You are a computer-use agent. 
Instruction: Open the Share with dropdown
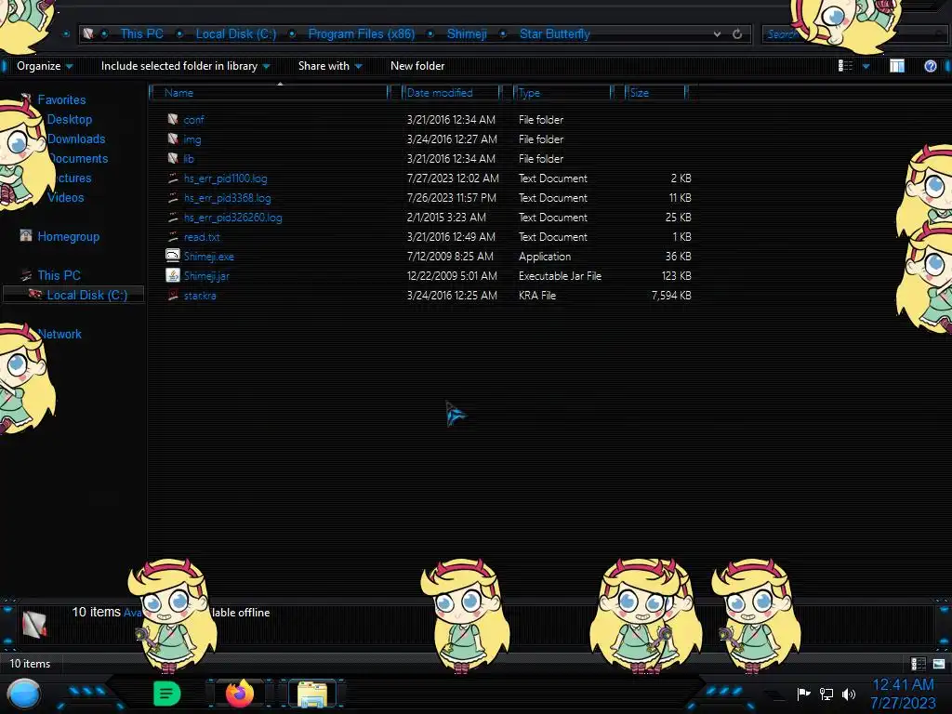(x=330, y=66)
